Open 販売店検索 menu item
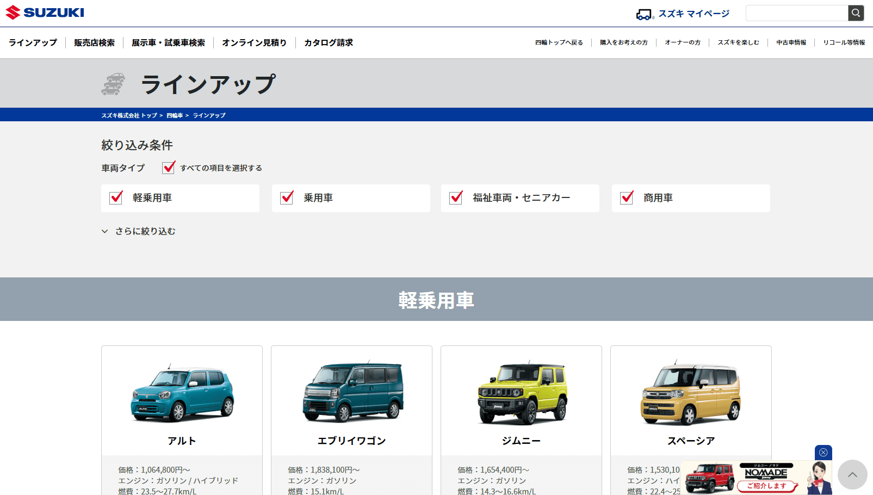The image size is (873, 495). pyautogui.click(x=95, y=42)
